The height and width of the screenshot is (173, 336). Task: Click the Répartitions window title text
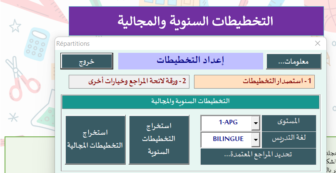pyautogui.click(x=73, y=44)
